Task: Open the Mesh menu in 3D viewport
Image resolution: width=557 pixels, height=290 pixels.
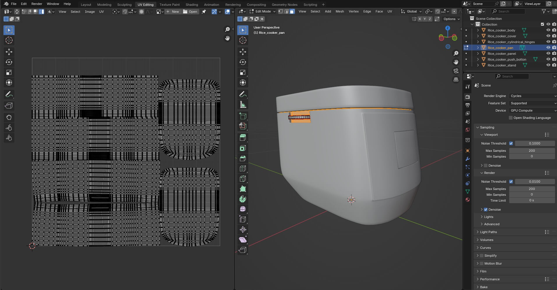Action: point(339,11)
